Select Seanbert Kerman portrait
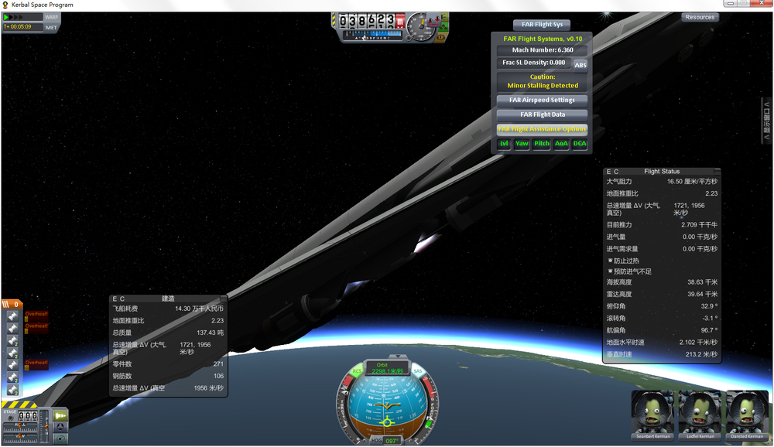Viewport: 774px width, 447px height. [x=653, y=415]
